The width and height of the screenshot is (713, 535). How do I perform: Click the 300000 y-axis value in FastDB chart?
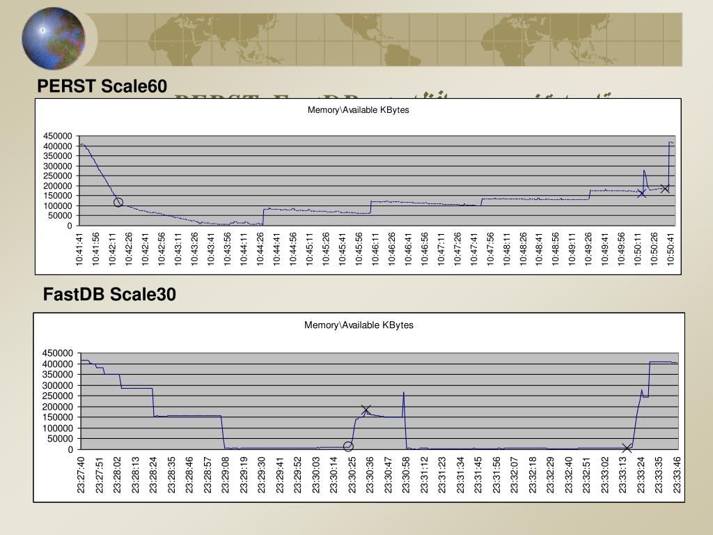click(x=58, y=385)
